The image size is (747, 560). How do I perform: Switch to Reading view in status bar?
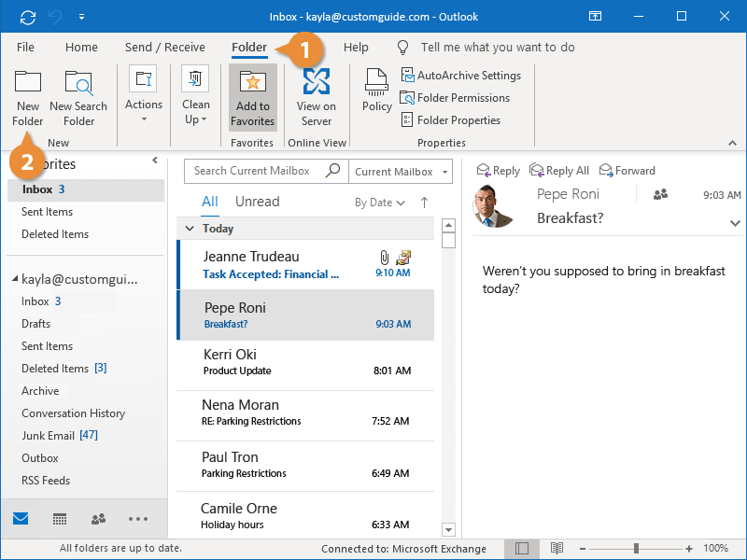tap(557, 548)
